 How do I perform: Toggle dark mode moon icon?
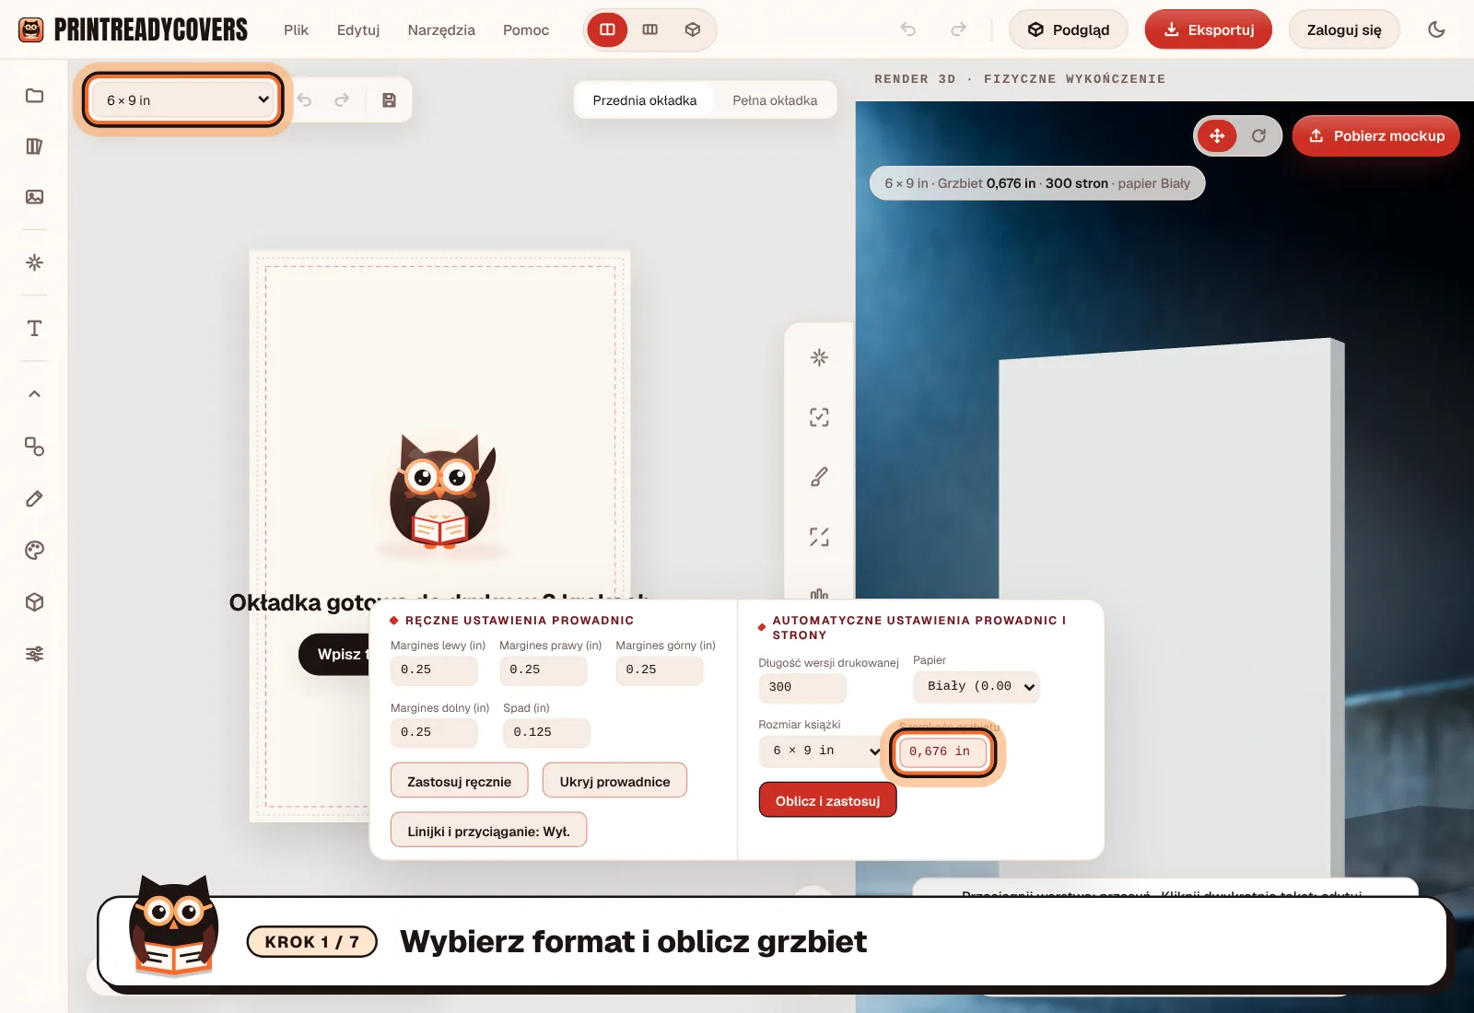click(x=1436, y=29)
